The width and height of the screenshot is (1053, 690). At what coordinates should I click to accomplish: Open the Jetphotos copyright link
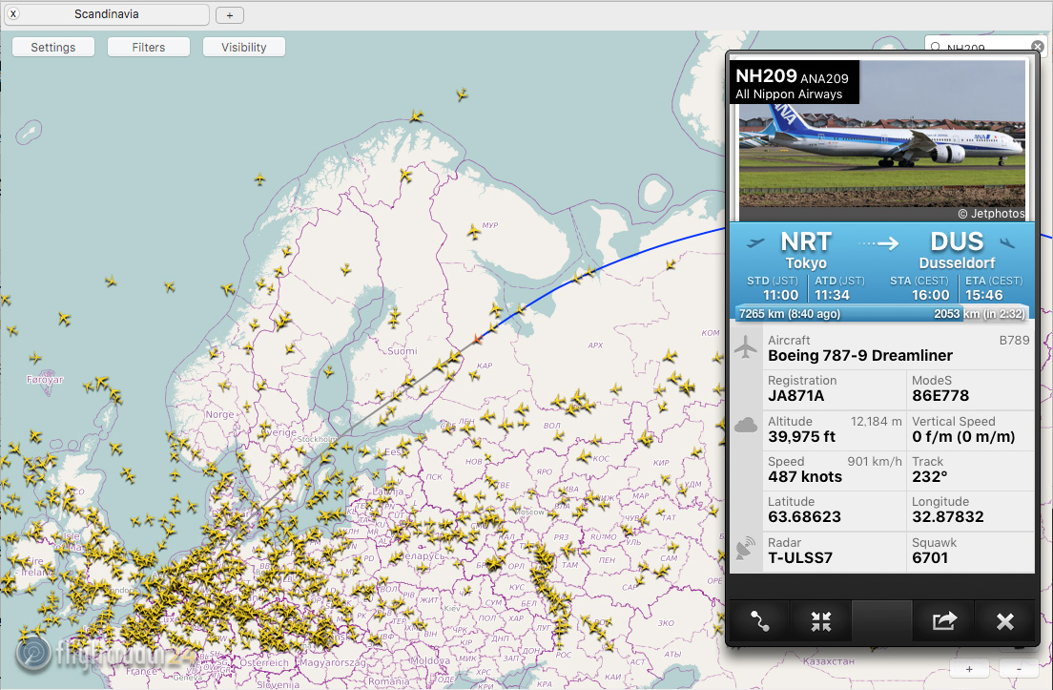(991, 214)
